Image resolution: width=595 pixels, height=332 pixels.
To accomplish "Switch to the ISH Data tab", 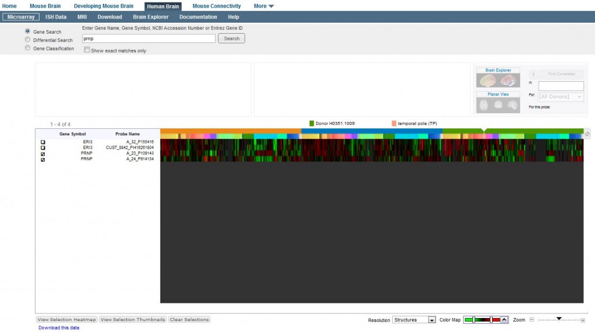I will tap(56, 17).
